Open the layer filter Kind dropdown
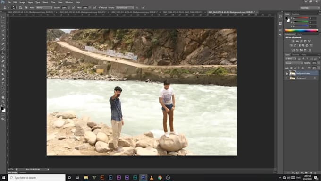Screen dimensions: 321x181 tap(290, 59)
